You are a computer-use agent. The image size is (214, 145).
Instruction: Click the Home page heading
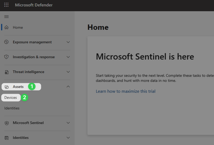(98, 27)
